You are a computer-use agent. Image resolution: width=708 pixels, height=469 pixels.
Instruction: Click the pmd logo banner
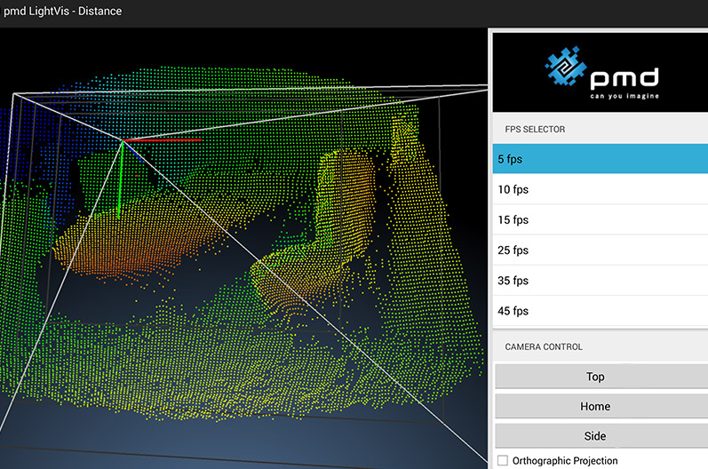(601, 72)
